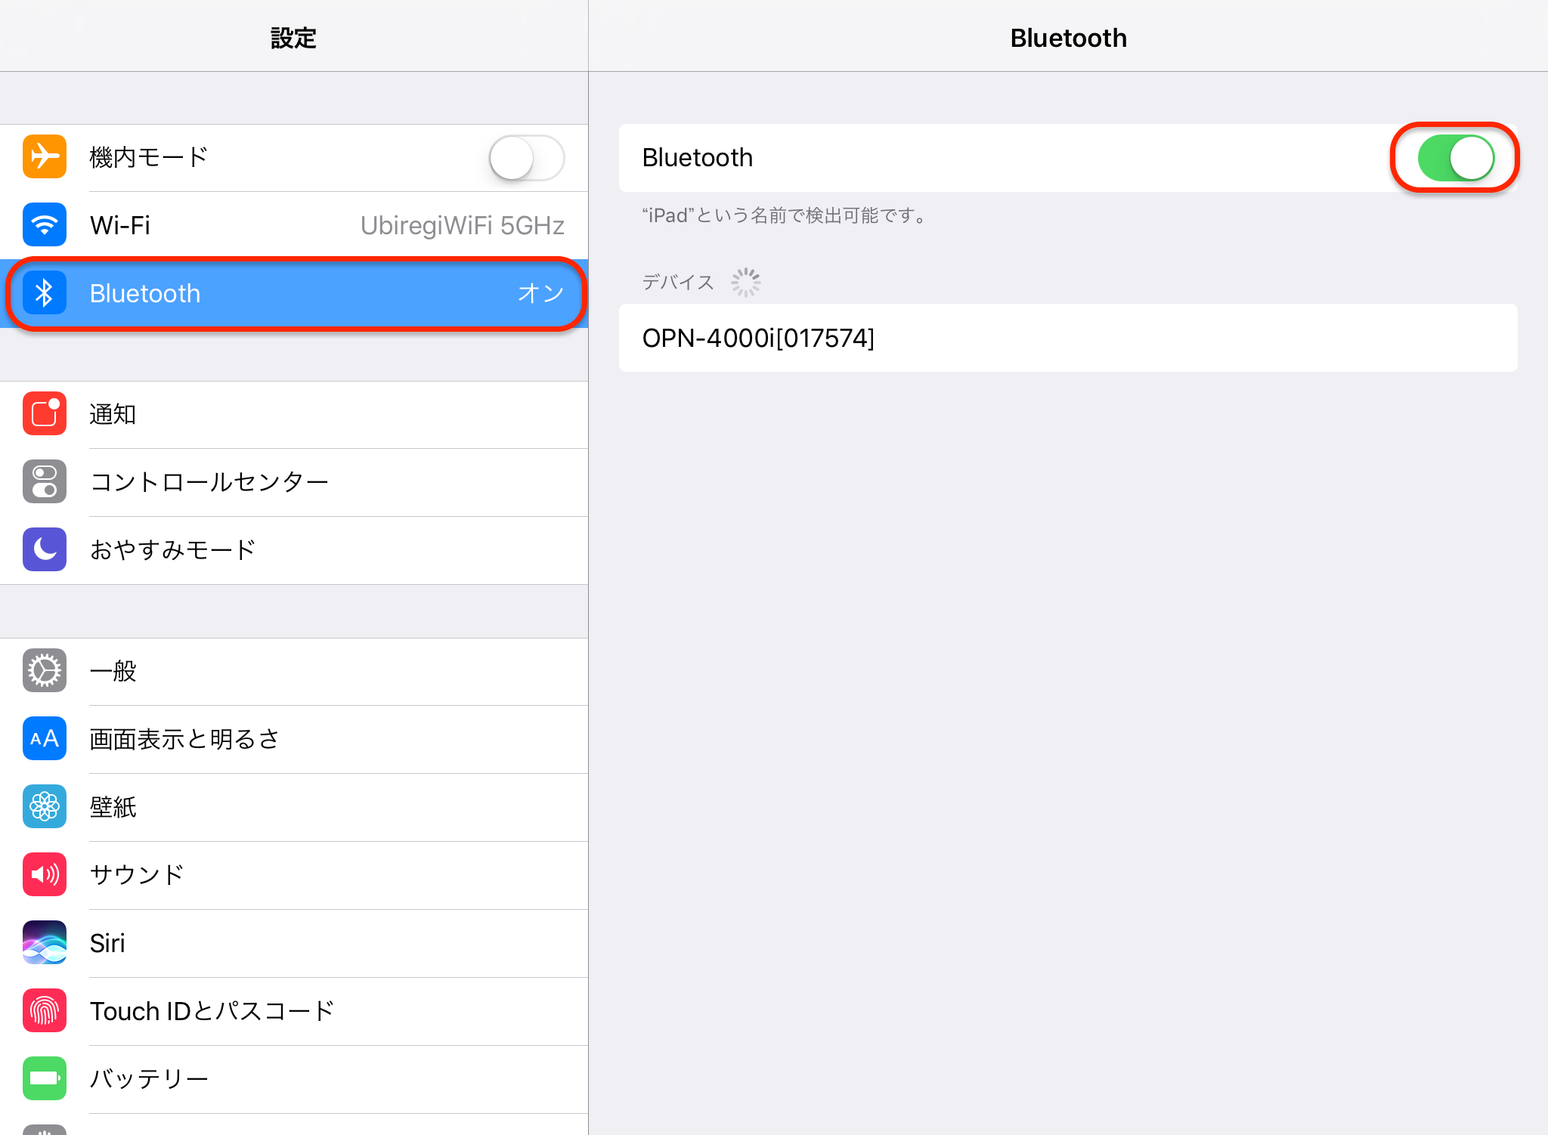This screenshot has height=1135, width=1548.
Task: Tap the Bluetooth page title
Action: (x=1068, y=38)
